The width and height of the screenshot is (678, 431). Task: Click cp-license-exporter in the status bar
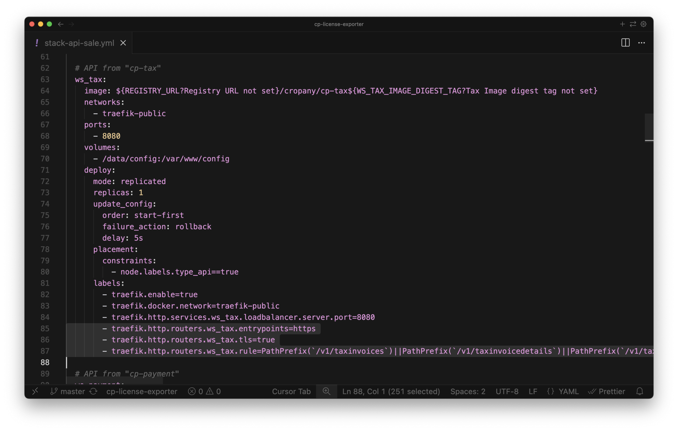coord(142,391)
